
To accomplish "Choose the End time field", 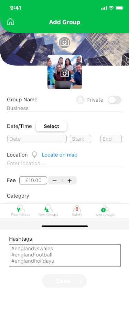I will click(111, 139).
